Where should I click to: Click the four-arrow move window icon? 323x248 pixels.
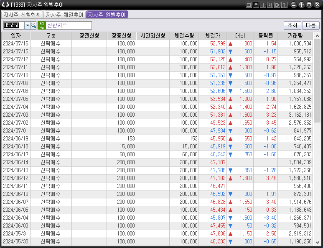click(x=302, y=5)
